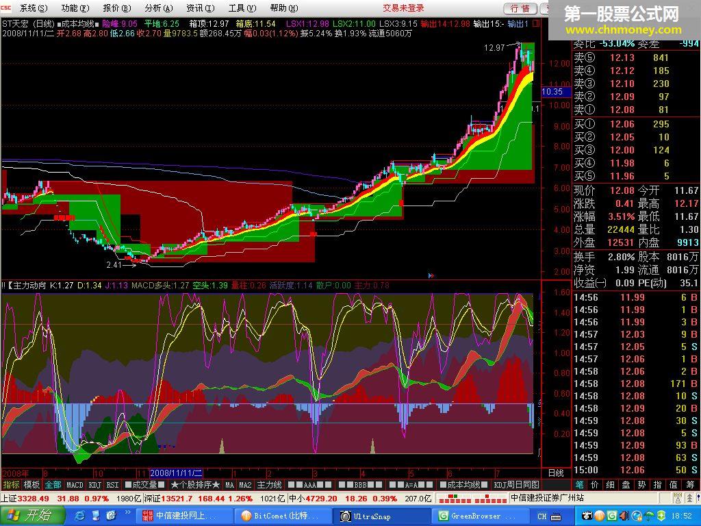Open the 系统(S) menu
This screenshot has height=526, width=701.
(33, 8)
